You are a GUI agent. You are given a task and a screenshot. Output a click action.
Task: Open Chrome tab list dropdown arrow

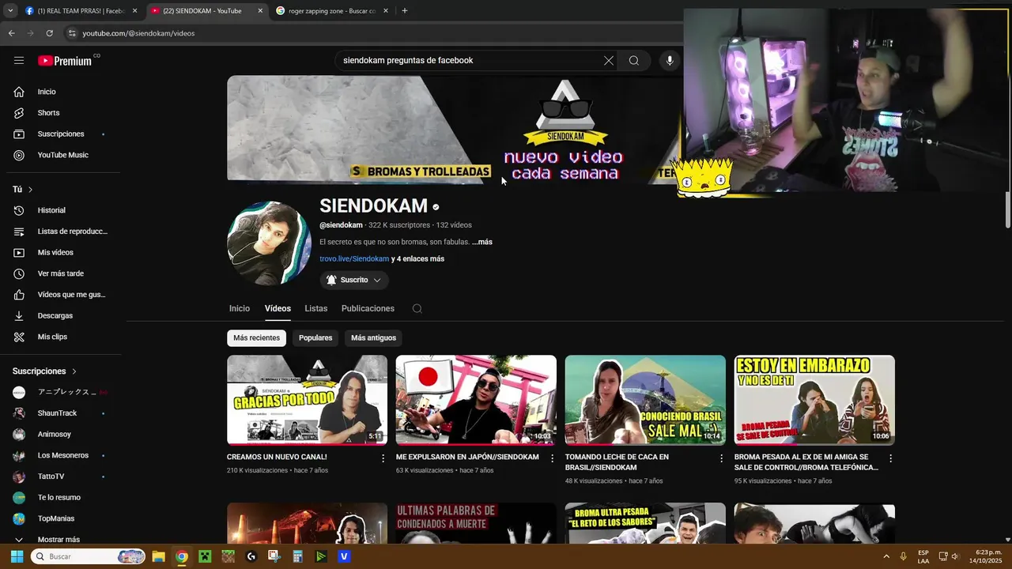(x=10, y=11)
